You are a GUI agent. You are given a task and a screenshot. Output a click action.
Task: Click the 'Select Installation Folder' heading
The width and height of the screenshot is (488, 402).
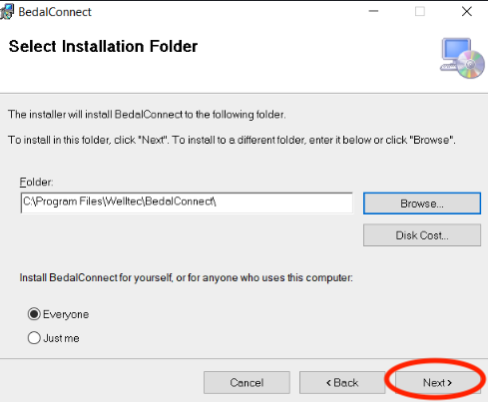coord(103,46)
